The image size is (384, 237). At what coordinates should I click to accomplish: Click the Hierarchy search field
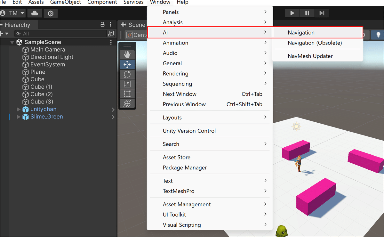61,33
